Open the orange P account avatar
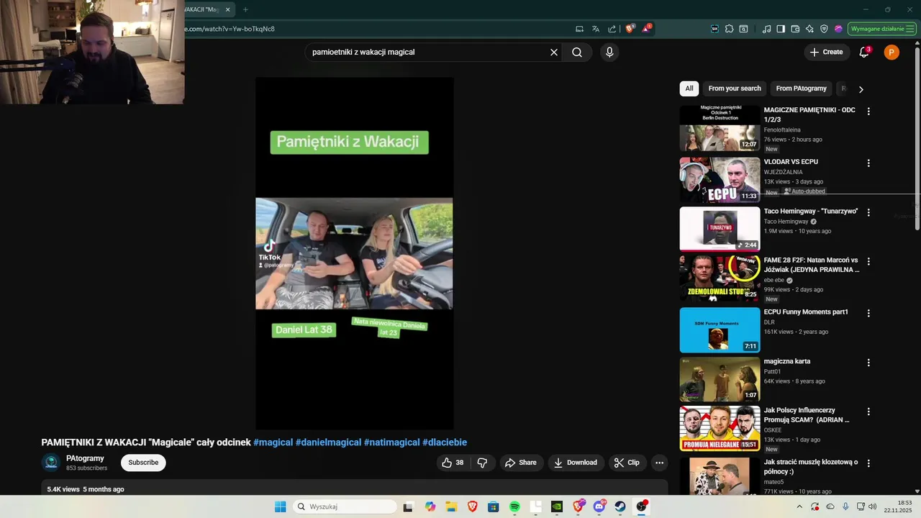The height and width of the screenshot is (518, 921). 891,52
